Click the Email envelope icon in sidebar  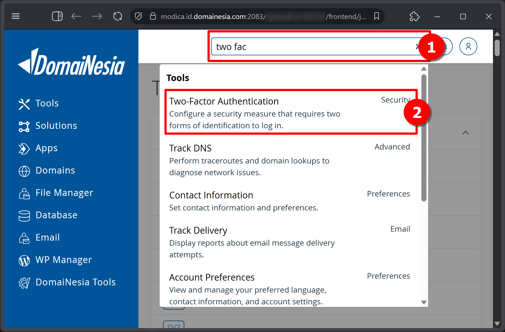[x=24, y=238]
